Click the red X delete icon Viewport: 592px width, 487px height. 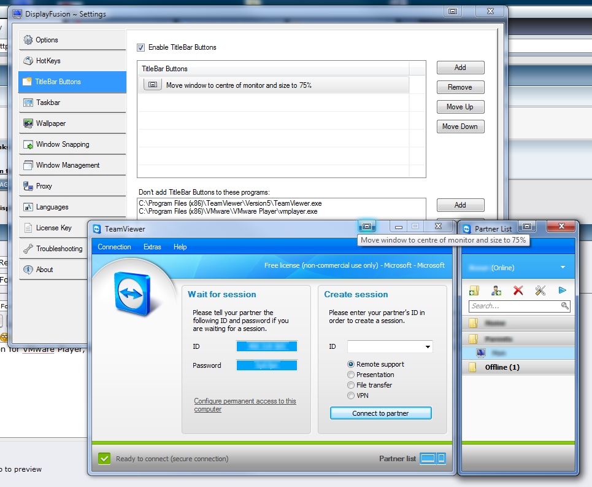518,290
